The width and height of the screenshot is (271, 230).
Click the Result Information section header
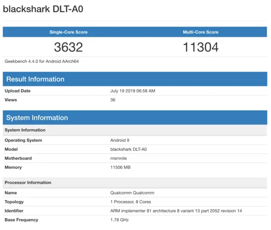tap(35, 79)
